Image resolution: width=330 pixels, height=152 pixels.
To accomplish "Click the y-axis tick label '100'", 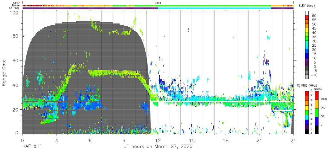I will [15, 13].
